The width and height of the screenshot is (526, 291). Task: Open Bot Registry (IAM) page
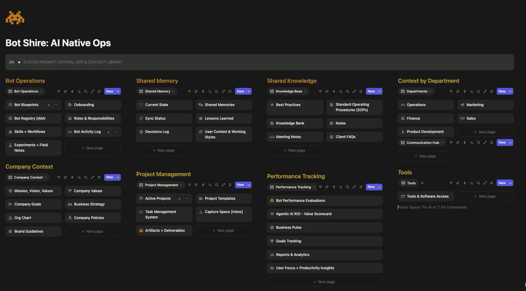[33, 118]
